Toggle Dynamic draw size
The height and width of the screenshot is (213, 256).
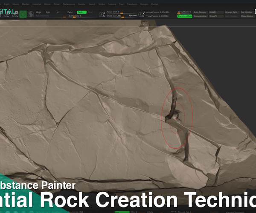click(133, 16)
